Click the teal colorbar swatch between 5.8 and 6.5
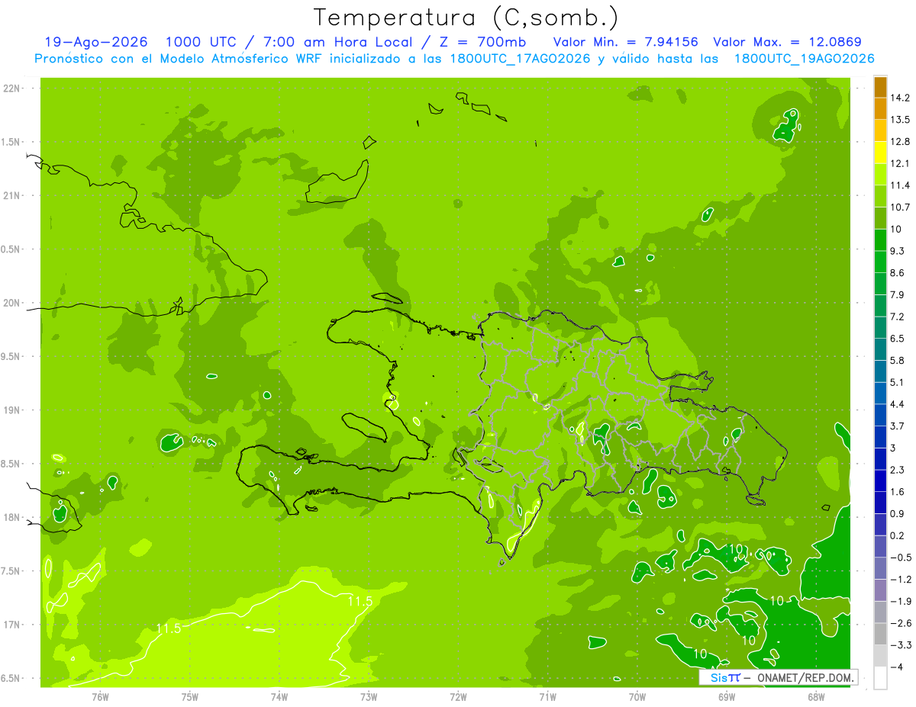 880,349
